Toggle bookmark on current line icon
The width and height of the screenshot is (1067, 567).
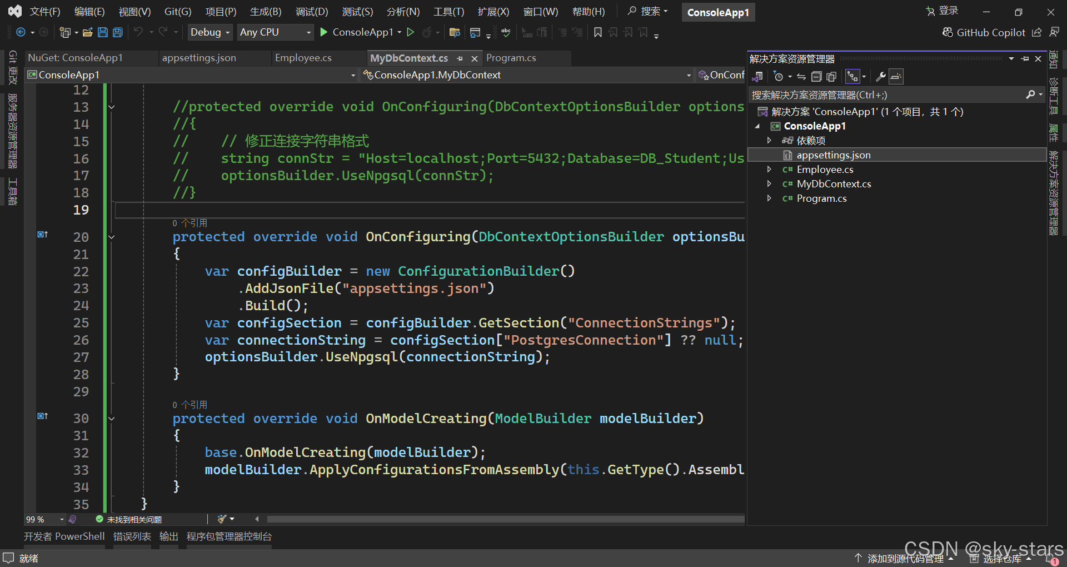tap(598, 32)
